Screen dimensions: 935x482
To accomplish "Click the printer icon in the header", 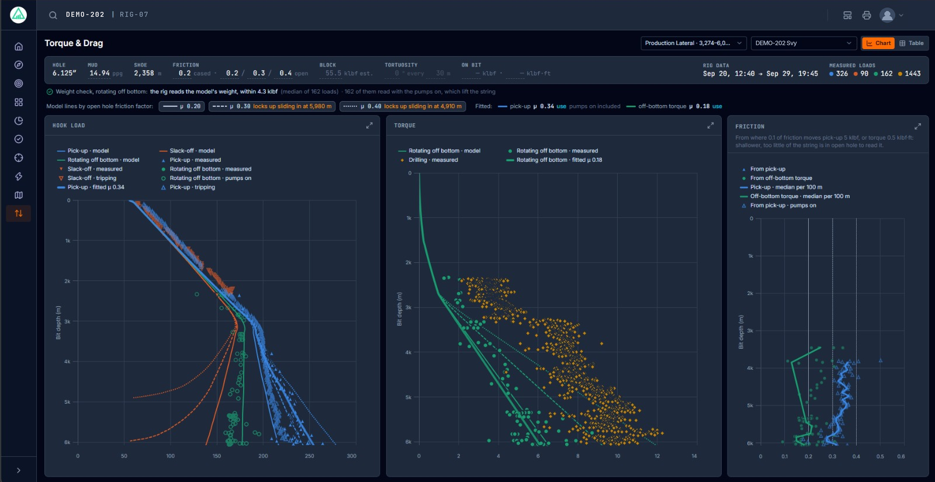I will point(867,15).
